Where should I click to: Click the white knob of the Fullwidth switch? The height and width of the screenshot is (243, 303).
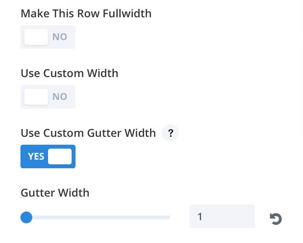(36, 37)
